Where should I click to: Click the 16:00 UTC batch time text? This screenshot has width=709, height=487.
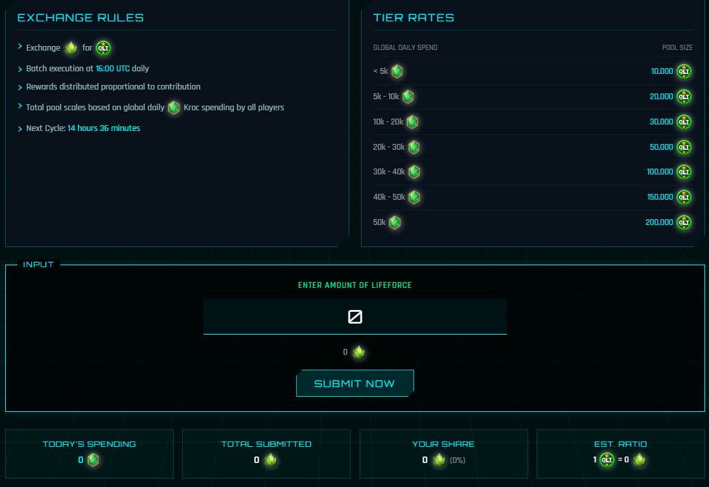(113, 68)
